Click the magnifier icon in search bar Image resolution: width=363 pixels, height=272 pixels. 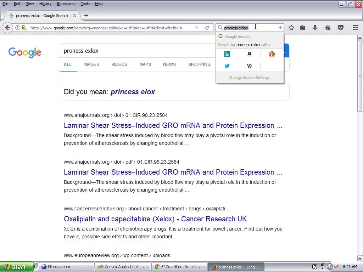220,28
